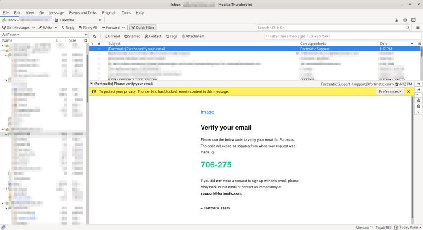Image resolution: width=423 pixels, height=230 pixels.
Task: Click the Image link in email body
Action: click(207, 112)
